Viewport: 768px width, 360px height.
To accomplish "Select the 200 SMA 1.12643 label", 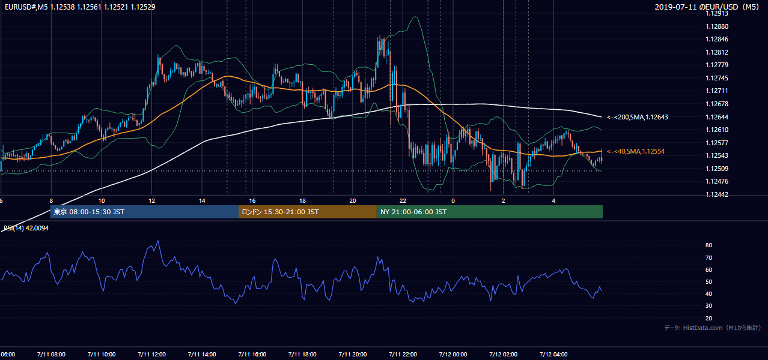I will 638,117.
